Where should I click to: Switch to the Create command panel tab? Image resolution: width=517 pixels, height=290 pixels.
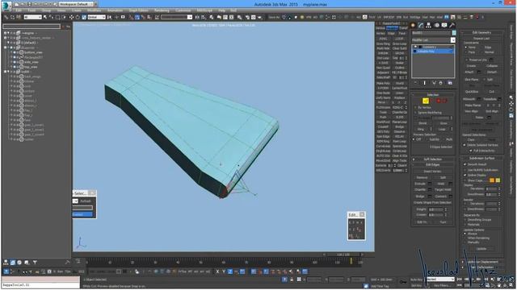[413, 25]
